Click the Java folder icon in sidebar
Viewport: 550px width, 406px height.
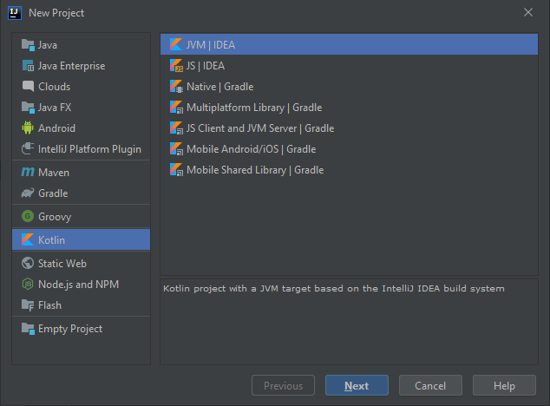[28, 45]
